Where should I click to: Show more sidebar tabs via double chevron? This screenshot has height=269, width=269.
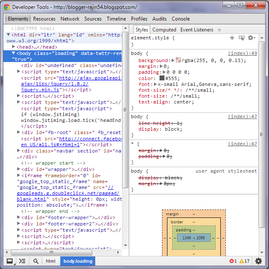(219, 30)
